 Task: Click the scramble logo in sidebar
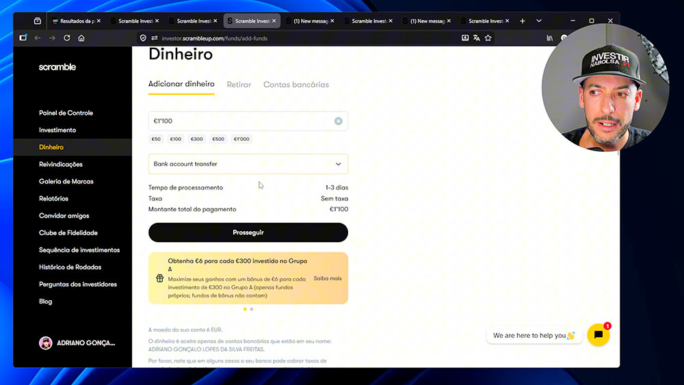(57, 67)
